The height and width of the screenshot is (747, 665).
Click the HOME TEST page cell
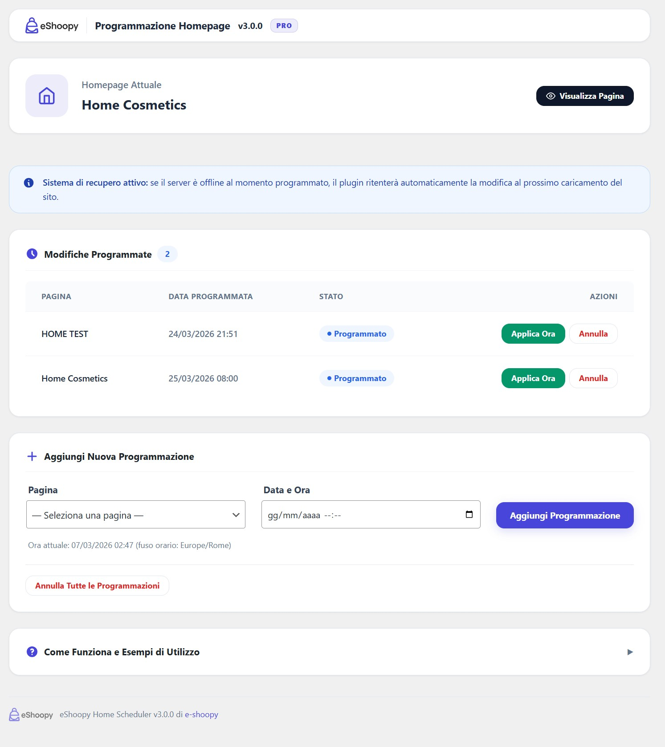point(65,334)
